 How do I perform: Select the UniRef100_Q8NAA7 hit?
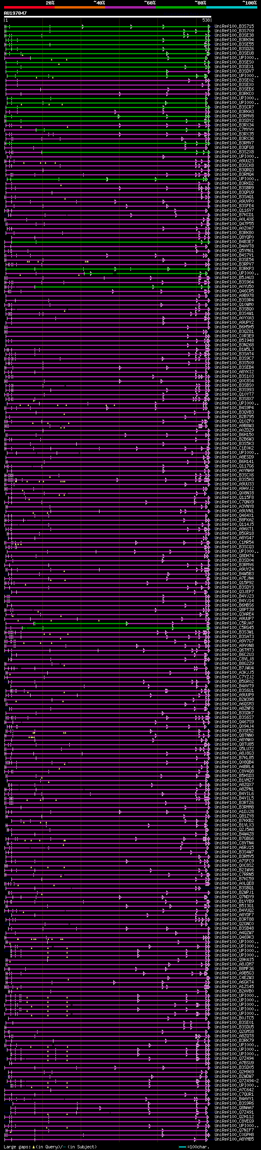[x=234, y=1107]
